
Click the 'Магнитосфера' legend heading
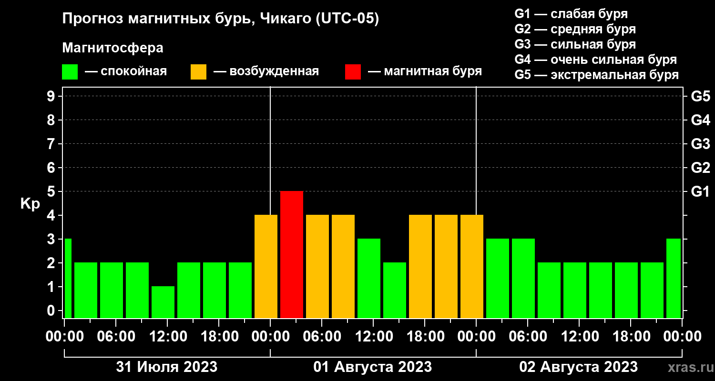(112, 49)
